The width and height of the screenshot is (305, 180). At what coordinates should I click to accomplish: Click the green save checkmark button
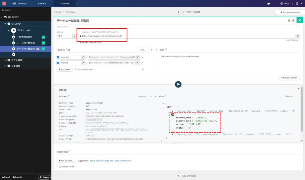click(300, 20)
